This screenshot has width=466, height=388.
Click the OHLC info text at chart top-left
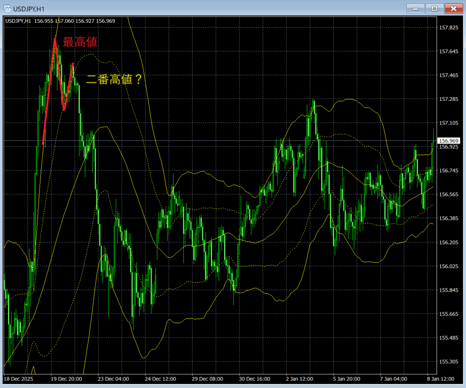[60, 20]
